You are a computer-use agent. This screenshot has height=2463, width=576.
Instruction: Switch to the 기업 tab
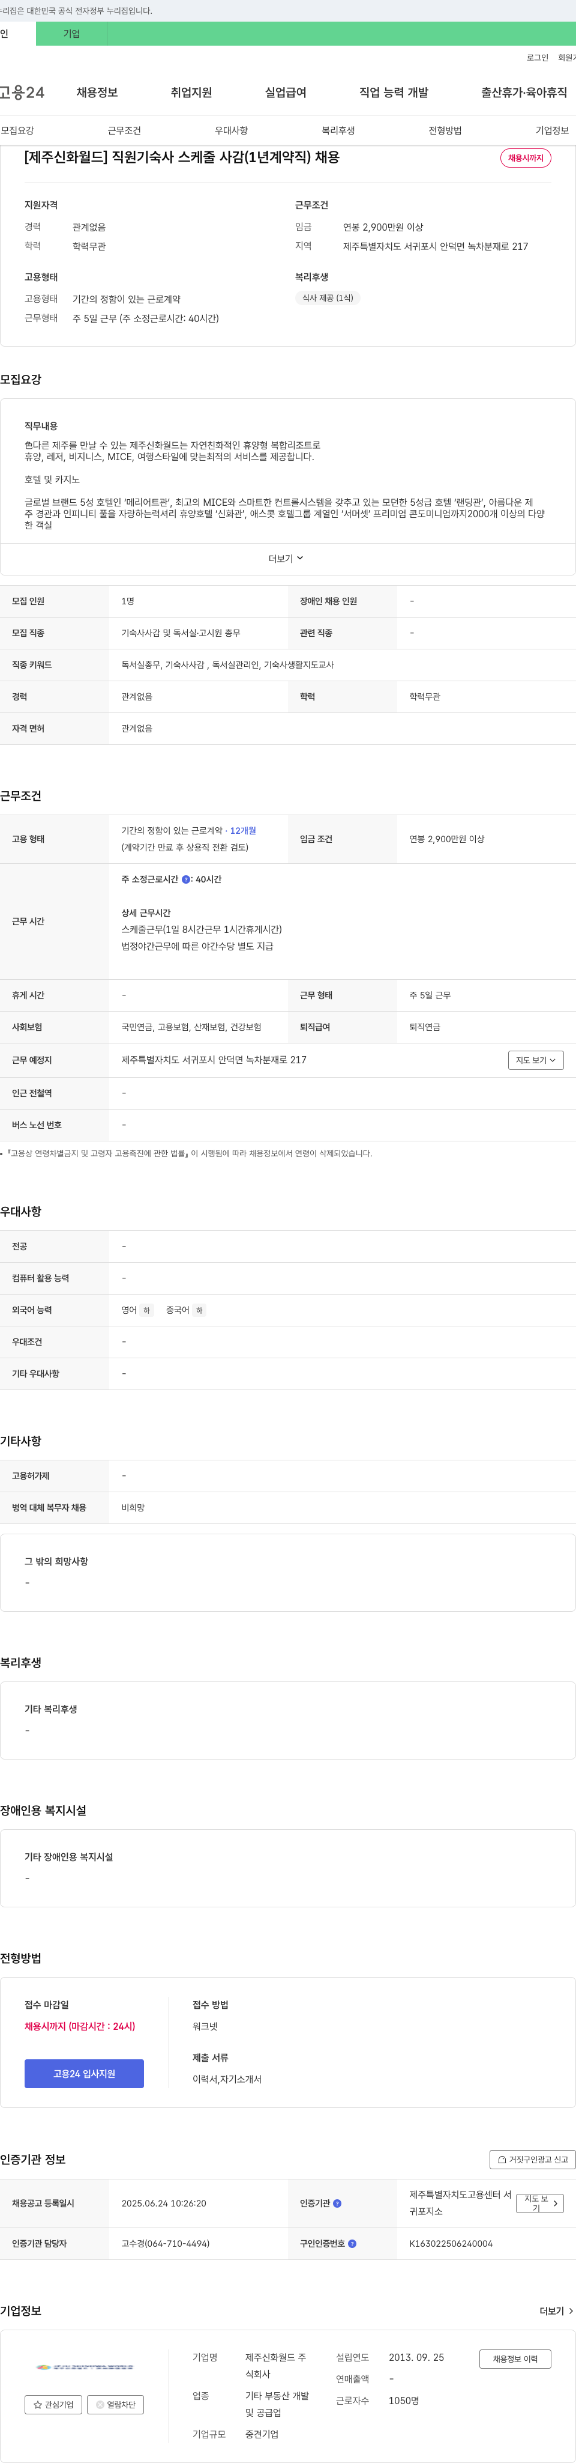[71, 34]
